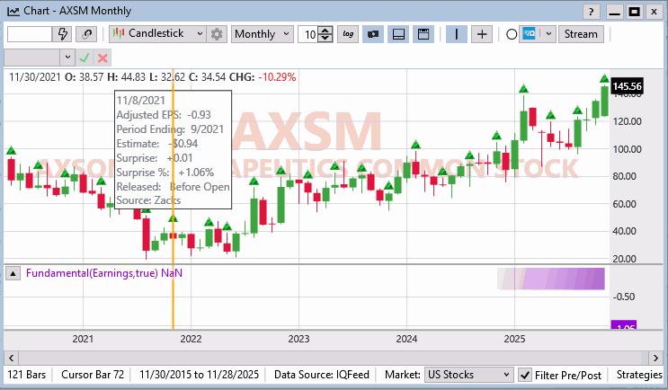
Task: Click the horizontal chart scrollbar track
Action: (x=334, y=358)
